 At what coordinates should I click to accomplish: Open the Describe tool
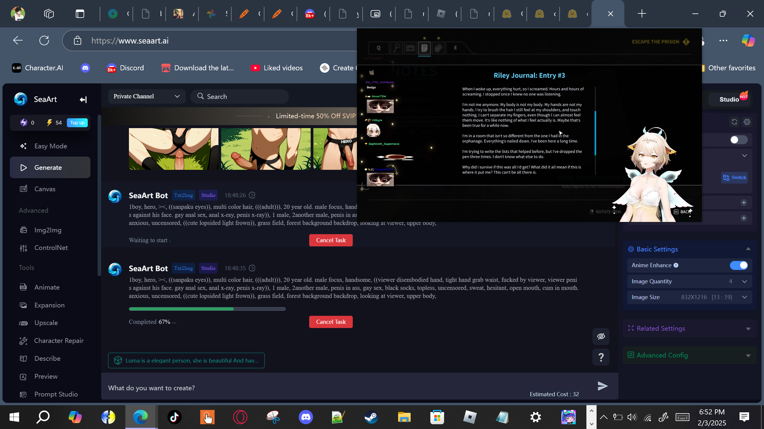pos(50,358)
